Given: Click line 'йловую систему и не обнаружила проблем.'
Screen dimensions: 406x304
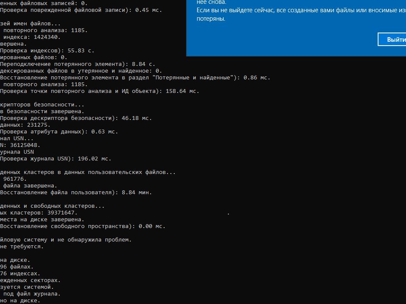Looking at the screenshot, I should coord(66,240).
